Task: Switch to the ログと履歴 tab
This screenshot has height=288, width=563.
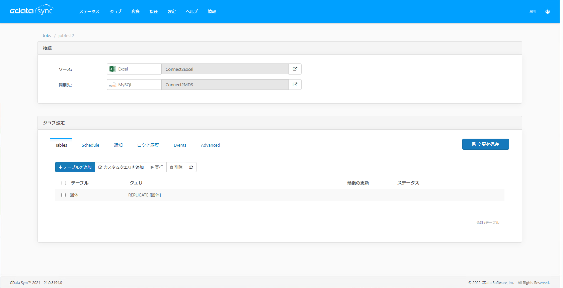Action: [x=148, y=145]
